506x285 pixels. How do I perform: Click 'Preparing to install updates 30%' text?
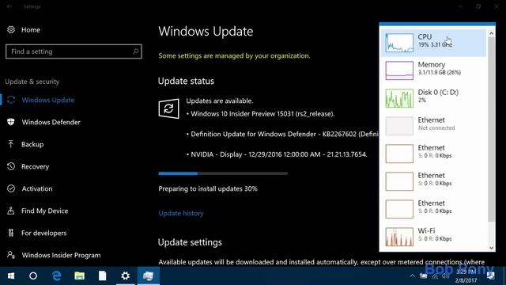point(208,188)
